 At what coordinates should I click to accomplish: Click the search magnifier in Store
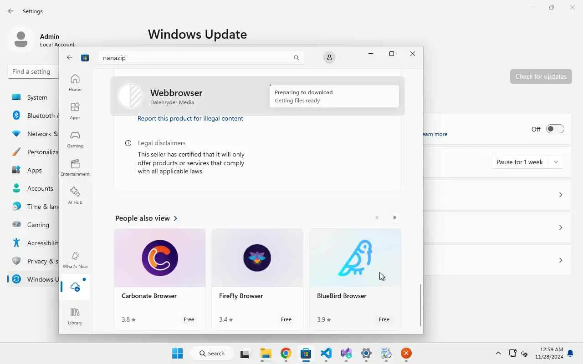(296, 58)
